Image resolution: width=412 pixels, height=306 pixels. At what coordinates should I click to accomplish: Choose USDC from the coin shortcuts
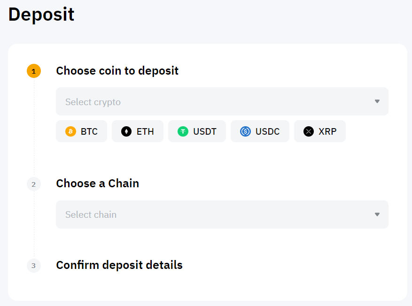point(260,131)
